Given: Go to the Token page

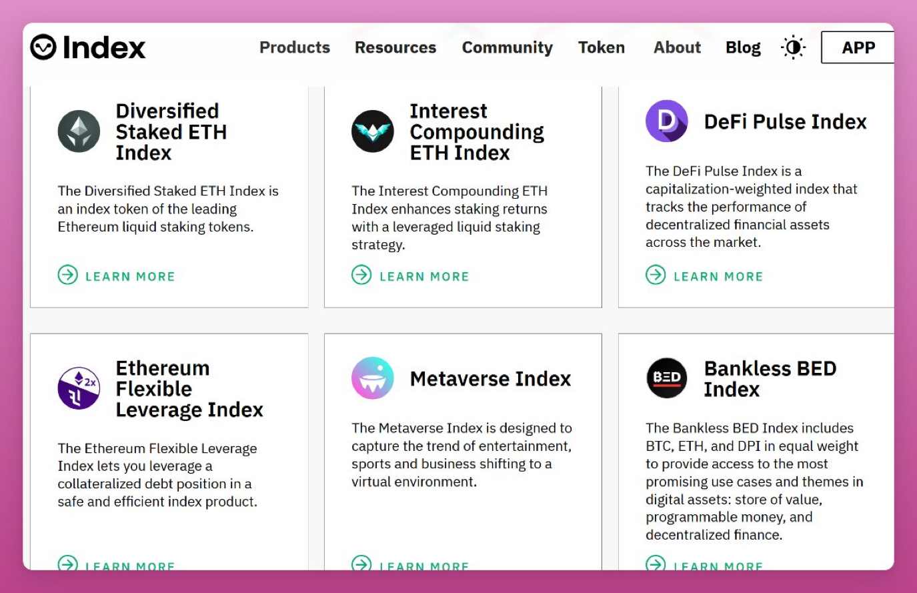Looking at the screenshot, I should click(602, 47).
